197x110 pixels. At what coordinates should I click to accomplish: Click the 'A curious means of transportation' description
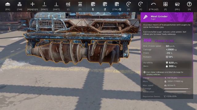point(167,26)
